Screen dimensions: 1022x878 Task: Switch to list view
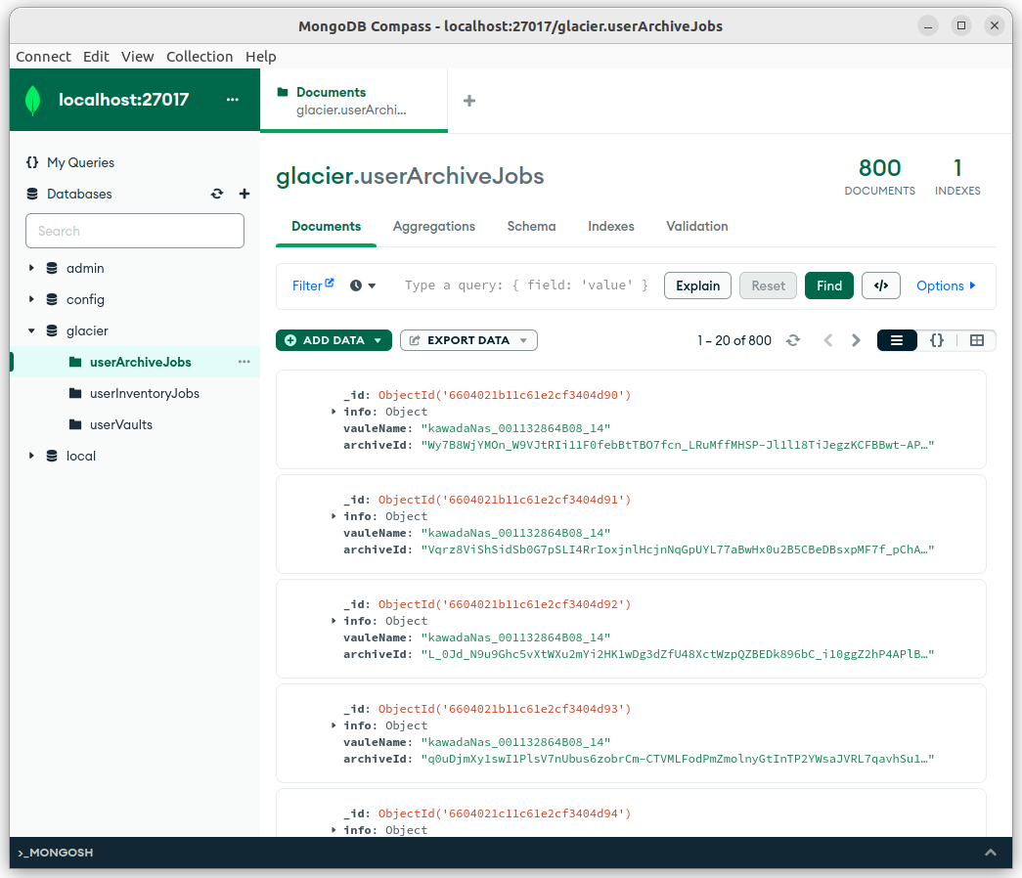click(x=896, y=340)
